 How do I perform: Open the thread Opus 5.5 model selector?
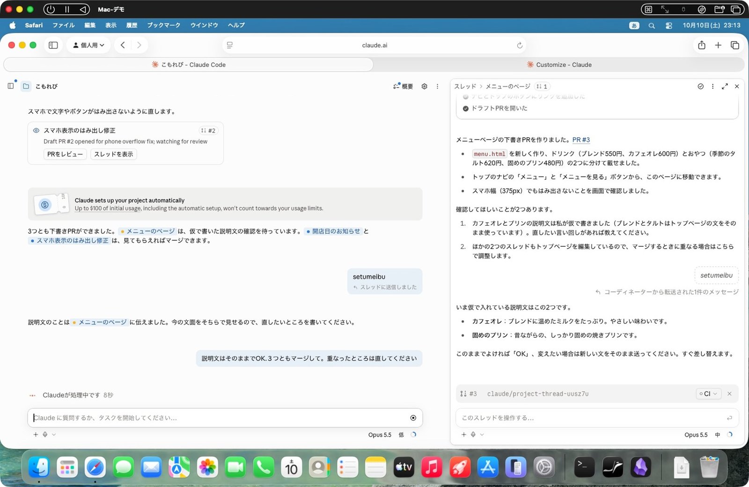coord(696,435)
